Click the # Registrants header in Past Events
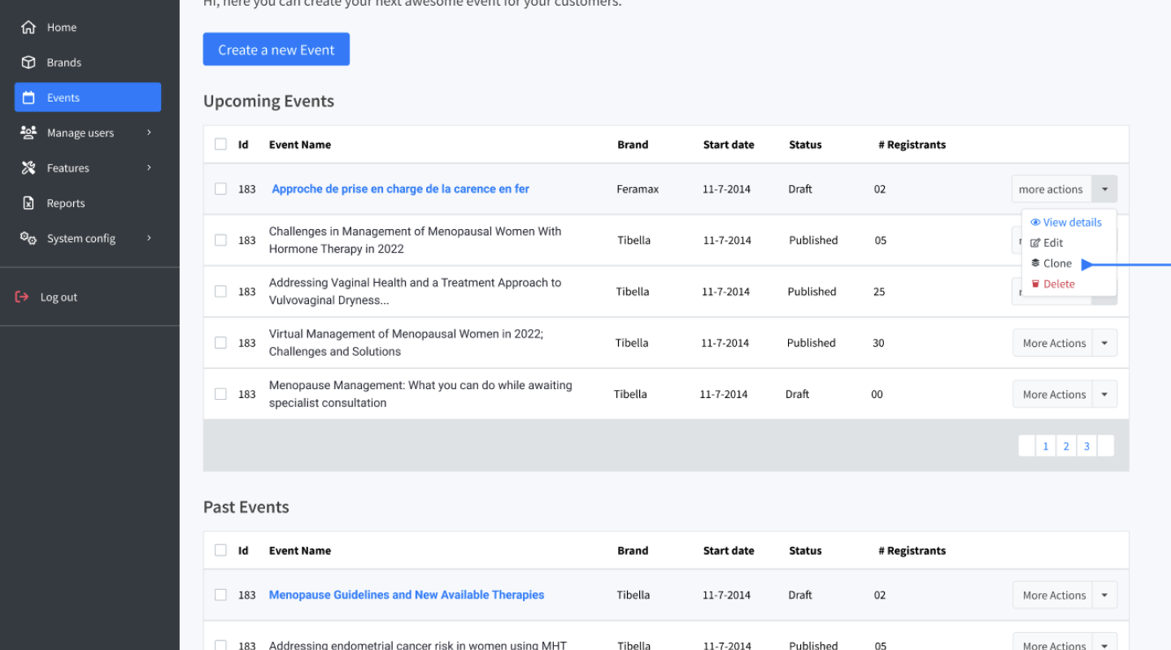 tap(912, 550)
